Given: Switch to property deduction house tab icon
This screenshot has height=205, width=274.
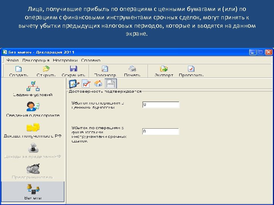Looking at the screenshot, I should [98, 84].
